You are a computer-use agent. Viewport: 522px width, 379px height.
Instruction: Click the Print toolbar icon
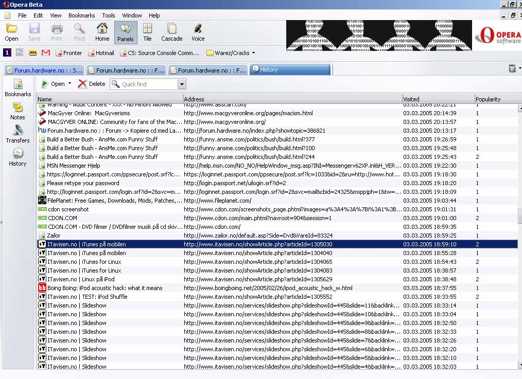57,32
